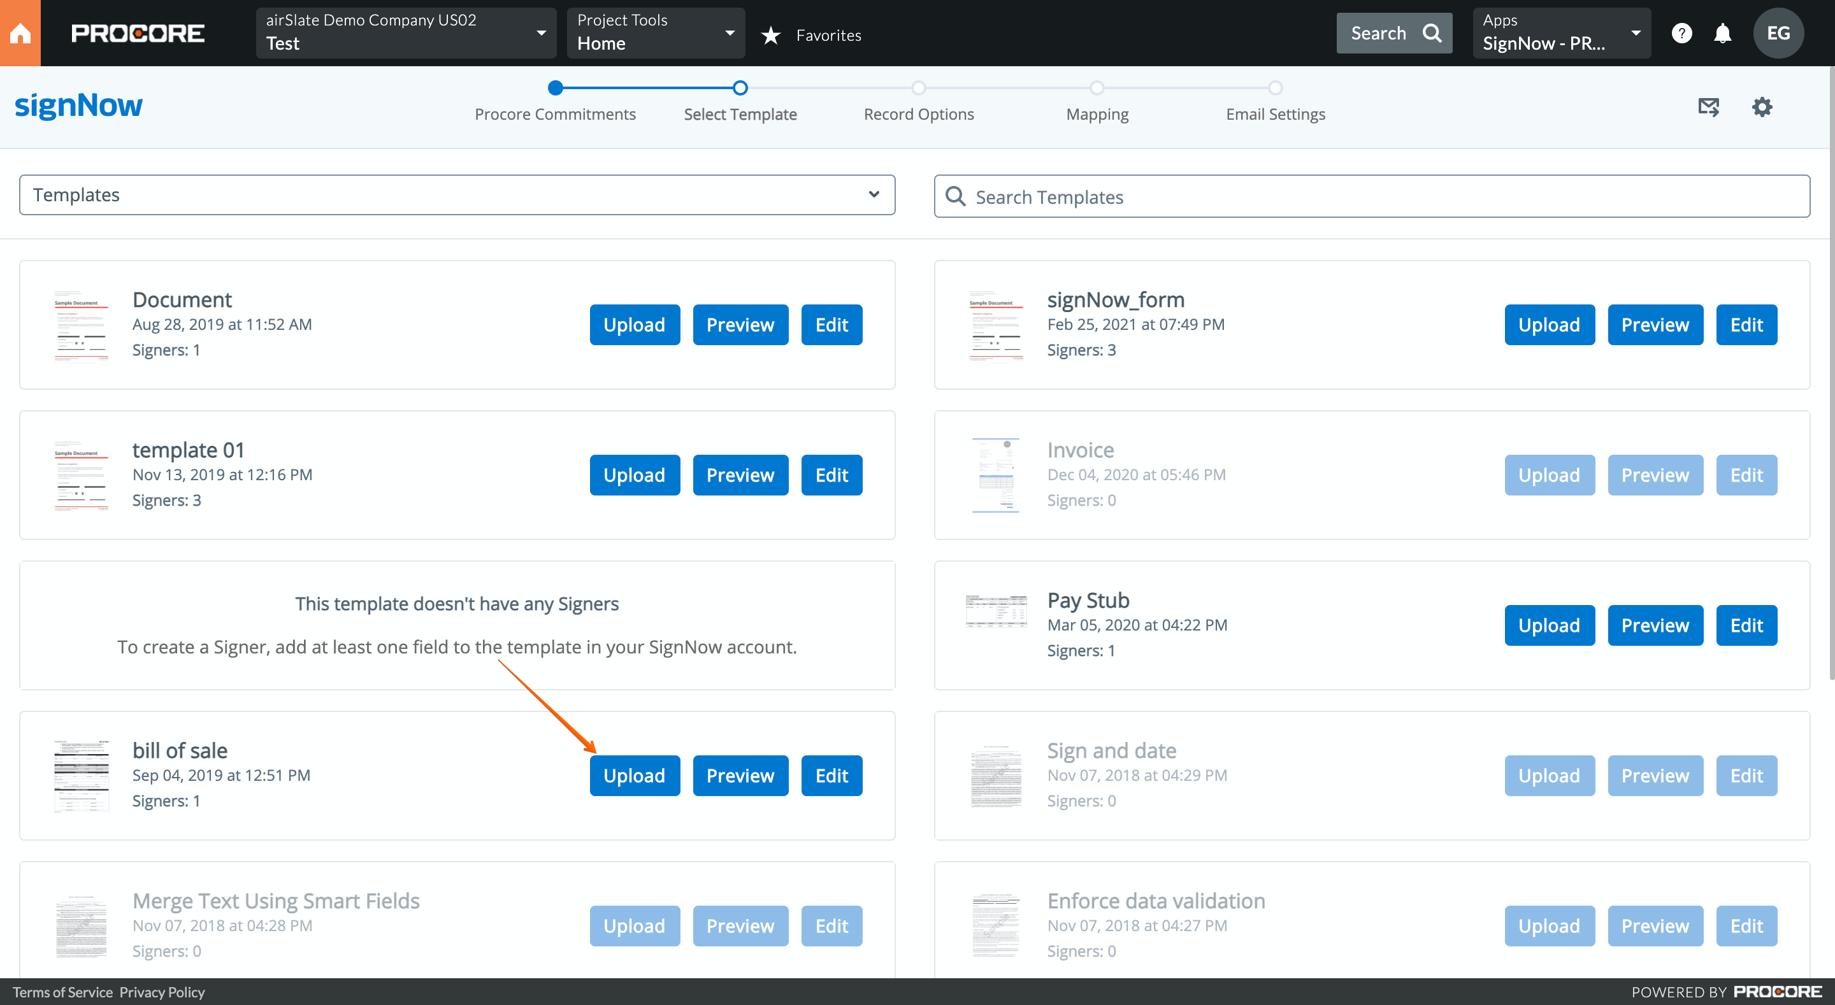
Task: Click Upload on Sign and date
Action: tap(1549, 776)
